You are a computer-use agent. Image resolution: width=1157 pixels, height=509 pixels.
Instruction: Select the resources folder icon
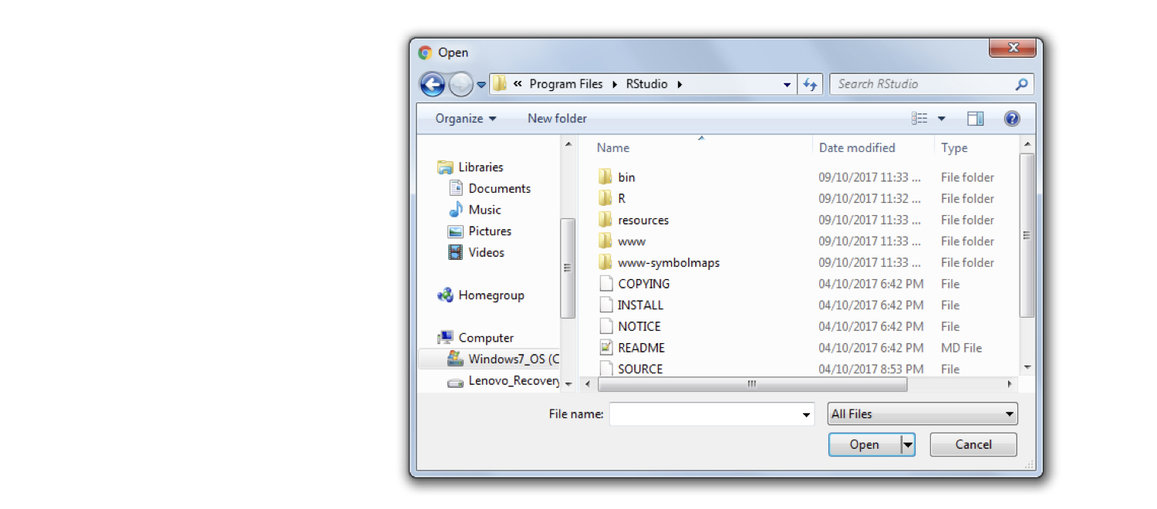pos(605,220)
